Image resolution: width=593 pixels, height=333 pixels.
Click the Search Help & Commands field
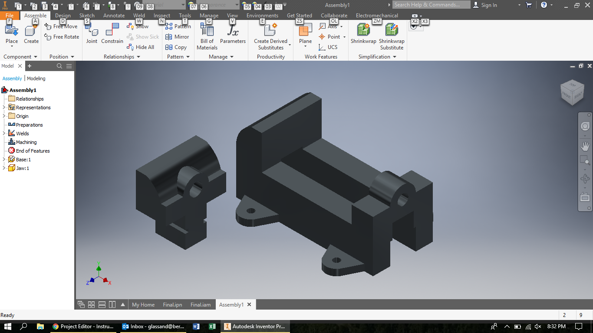point(432,5)
